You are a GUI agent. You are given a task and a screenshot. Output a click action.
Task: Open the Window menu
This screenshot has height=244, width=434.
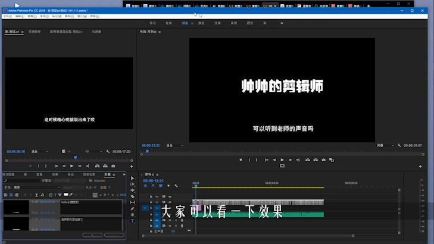[x=82, y=16]
